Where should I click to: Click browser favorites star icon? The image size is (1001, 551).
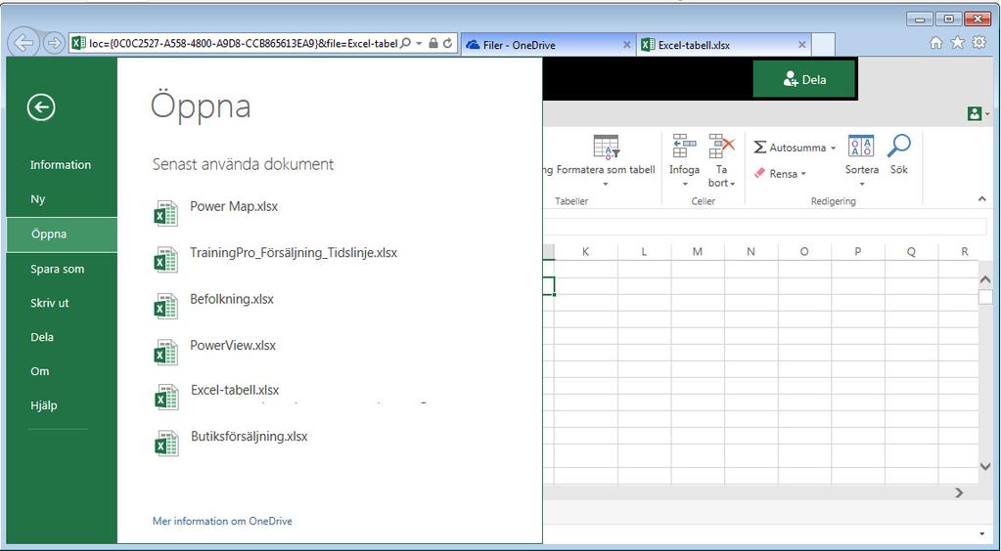click(958, 43)
